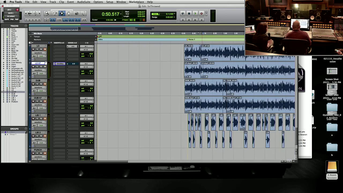Mute the DUB 67 track
Screen dimensions: 343x193
pos(45,101)
